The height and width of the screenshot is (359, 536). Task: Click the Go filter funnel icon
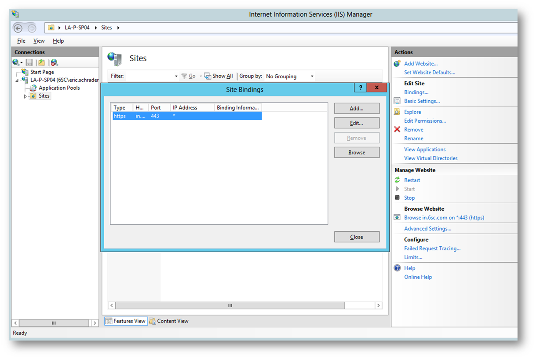pyautogui.click(x=184, y=76)
